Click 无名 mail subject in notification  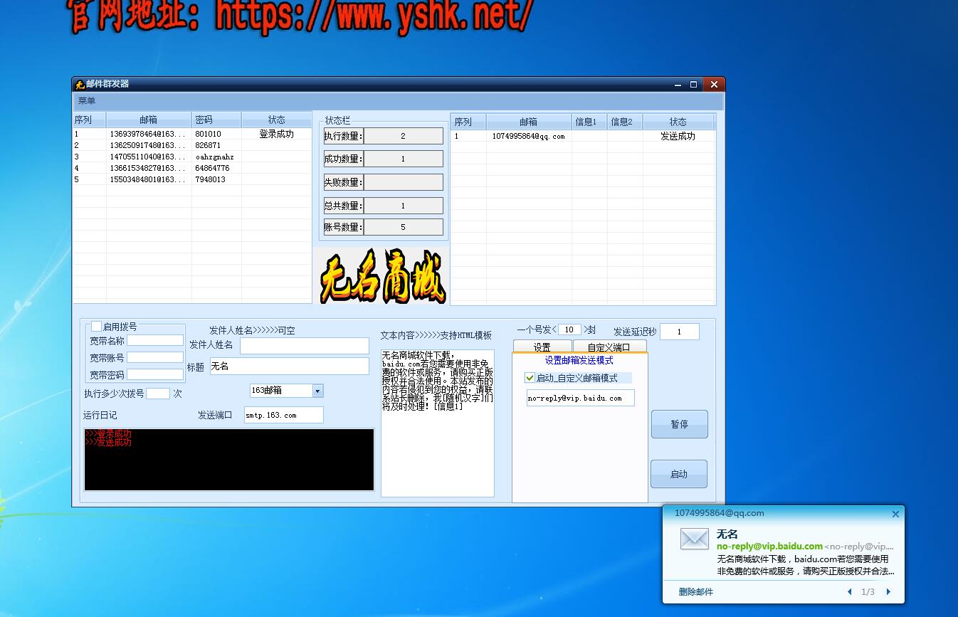point(727,534)
